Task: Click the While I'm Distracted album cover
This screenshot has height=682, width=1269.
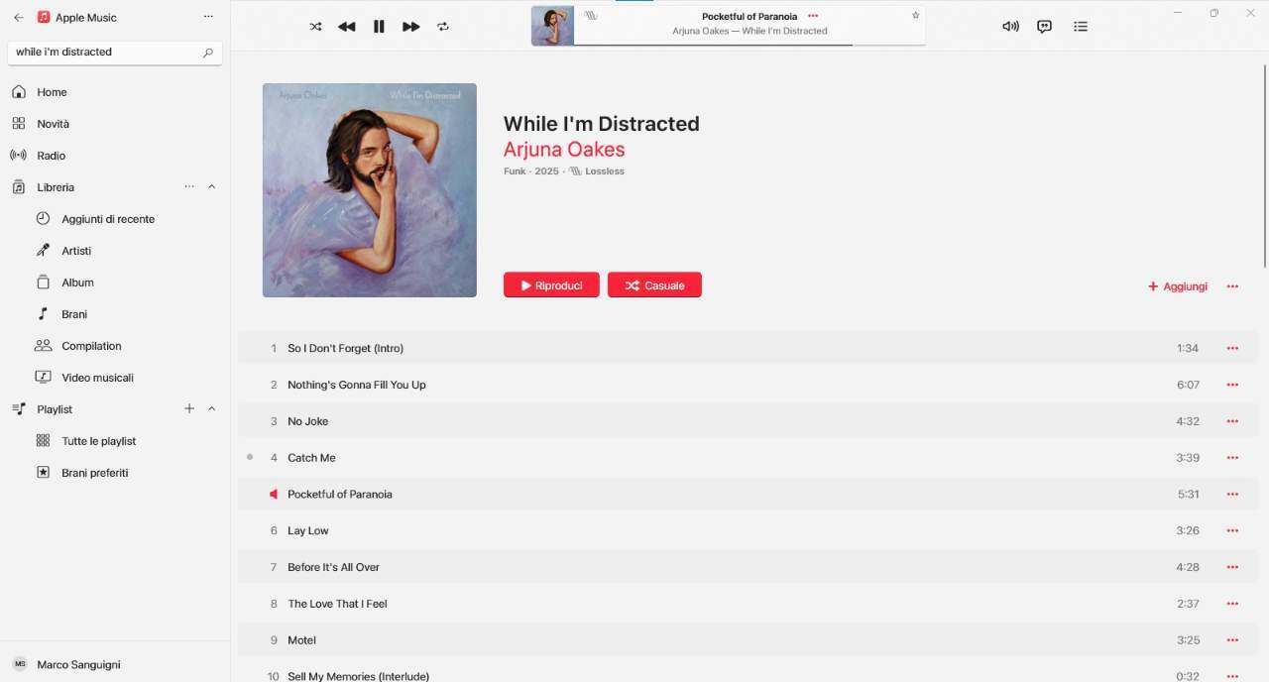Action: 370,190
